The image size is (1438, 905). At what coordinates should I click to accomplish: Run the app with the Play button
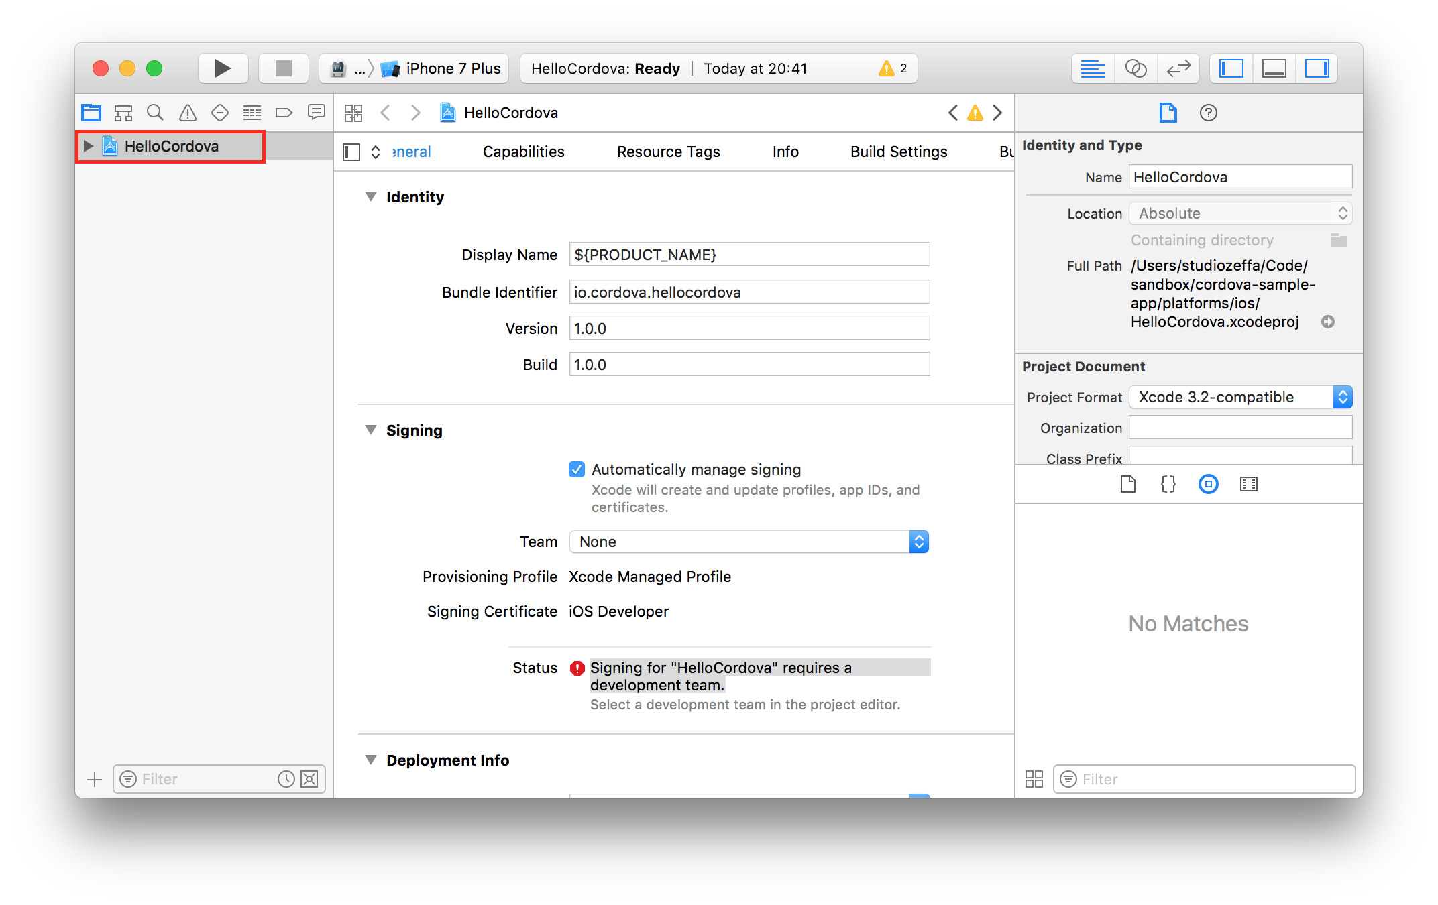[x=223, y=68]
